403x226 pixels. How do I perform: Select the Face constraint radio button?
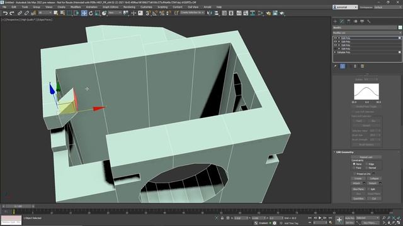coord(354,168)
